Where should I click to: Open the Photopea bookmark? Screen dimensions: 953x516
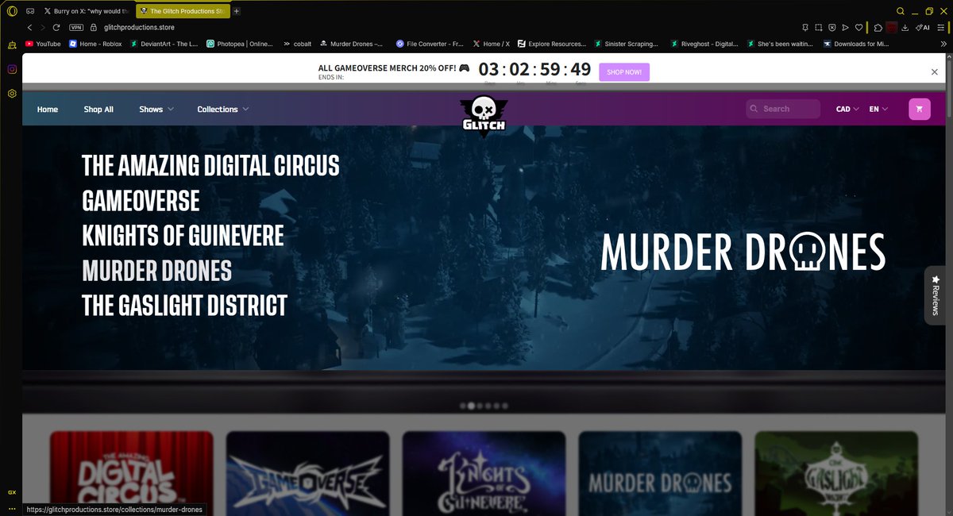240,44
